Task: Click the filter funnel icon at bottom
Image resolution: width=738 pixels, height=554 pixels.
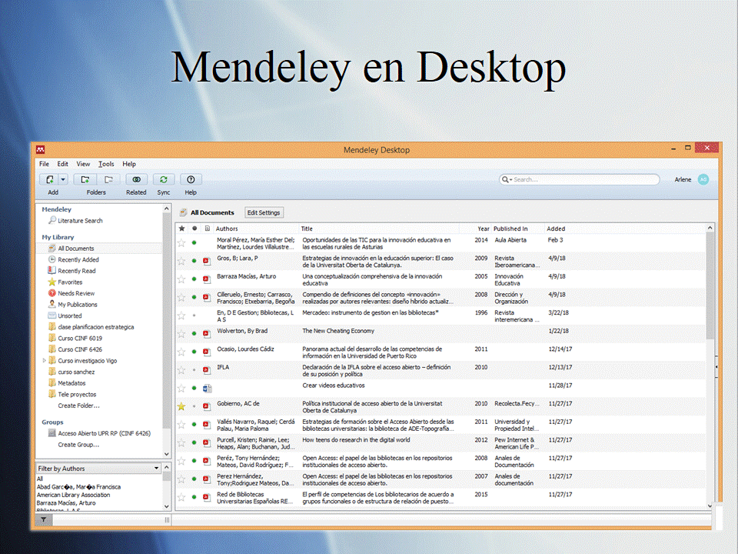Action: (x=43, y=519)
